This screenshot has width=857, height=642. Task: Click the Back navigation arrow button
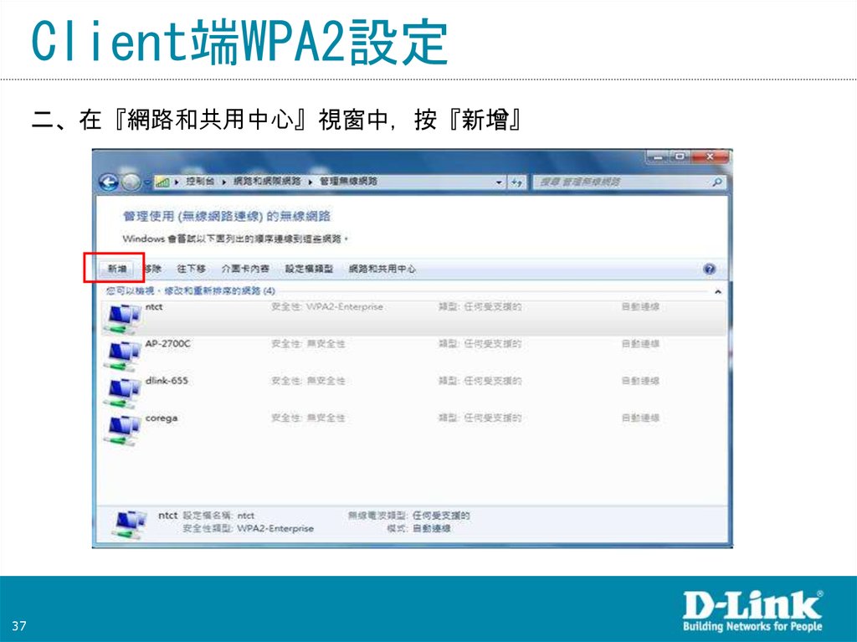pyautogui.click(x=109, y=182)
